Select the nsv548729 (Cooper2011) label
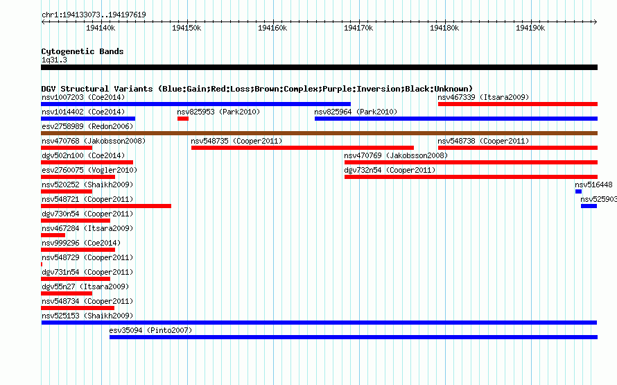Screen dimensions: 617x385 click(87, 257)
